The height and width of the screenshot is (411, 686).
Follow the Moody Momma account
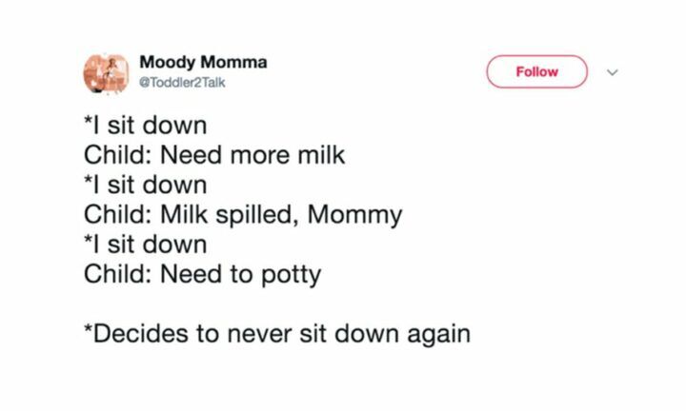point(536,71)
